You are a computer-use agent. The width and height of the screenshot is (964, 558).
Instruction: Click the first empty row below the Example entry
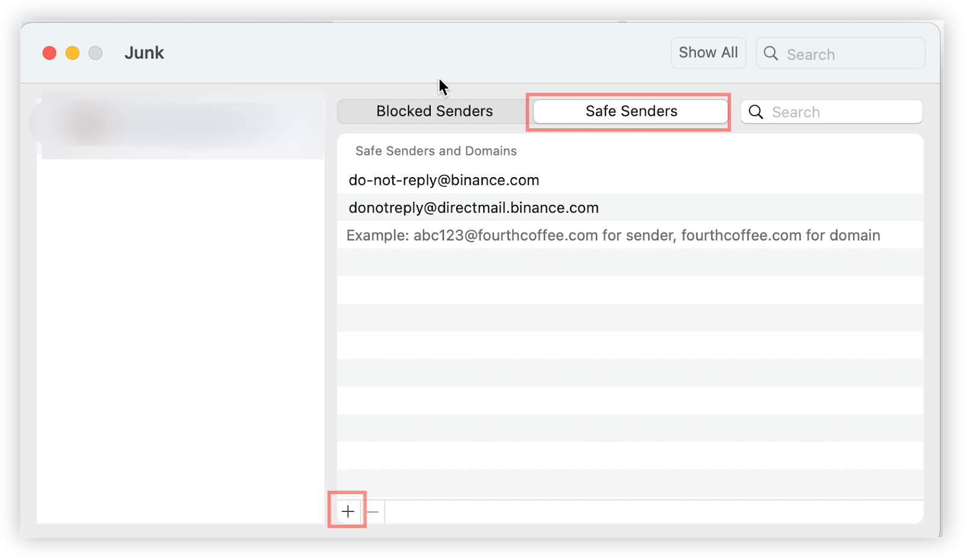[x=630, y=263]
